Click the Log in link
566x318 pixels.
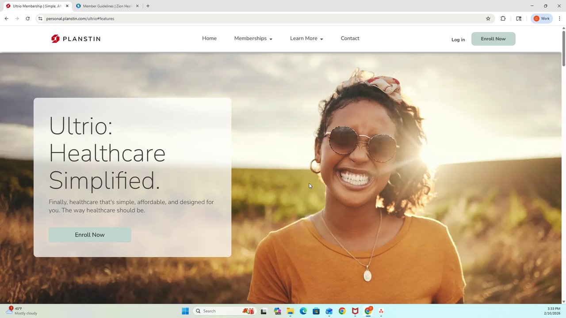[x=458, y=39]
